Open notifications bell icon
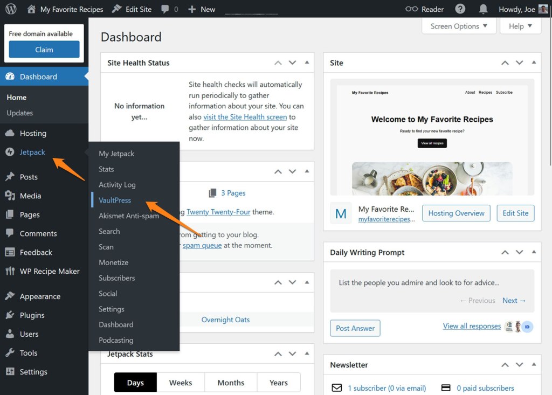The width and height of the screenshot is (552, 395). [x=483, y=9]
